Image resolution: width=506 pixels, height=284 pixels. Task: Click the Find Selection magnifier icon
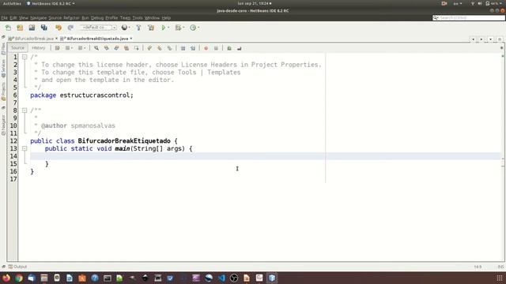coord(96,48)
